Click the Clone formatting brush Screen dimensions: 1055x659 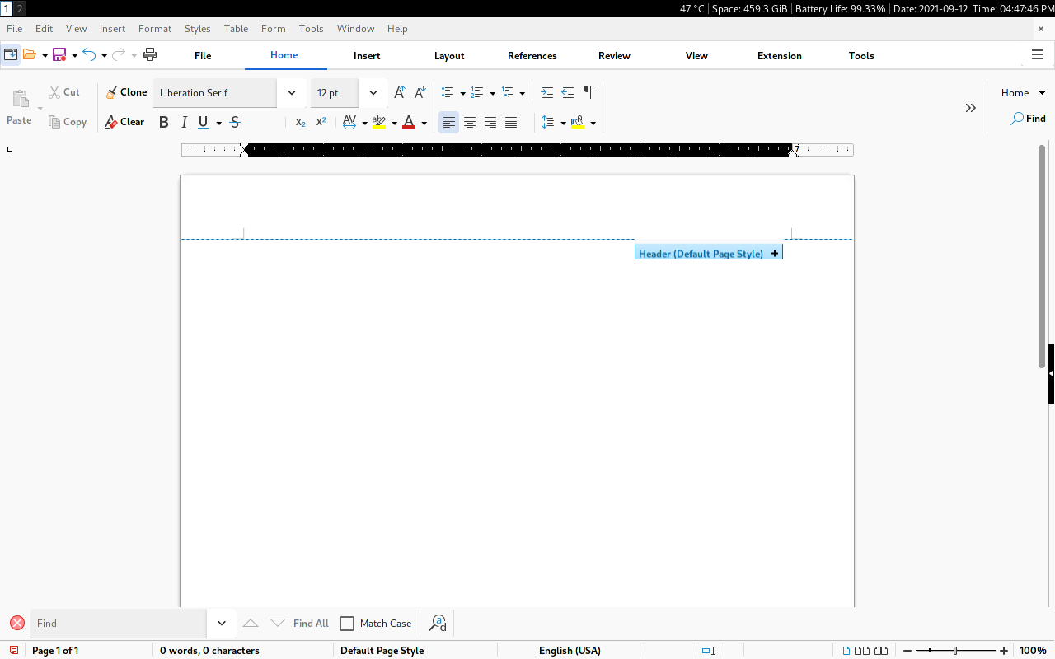coord(126,92)
